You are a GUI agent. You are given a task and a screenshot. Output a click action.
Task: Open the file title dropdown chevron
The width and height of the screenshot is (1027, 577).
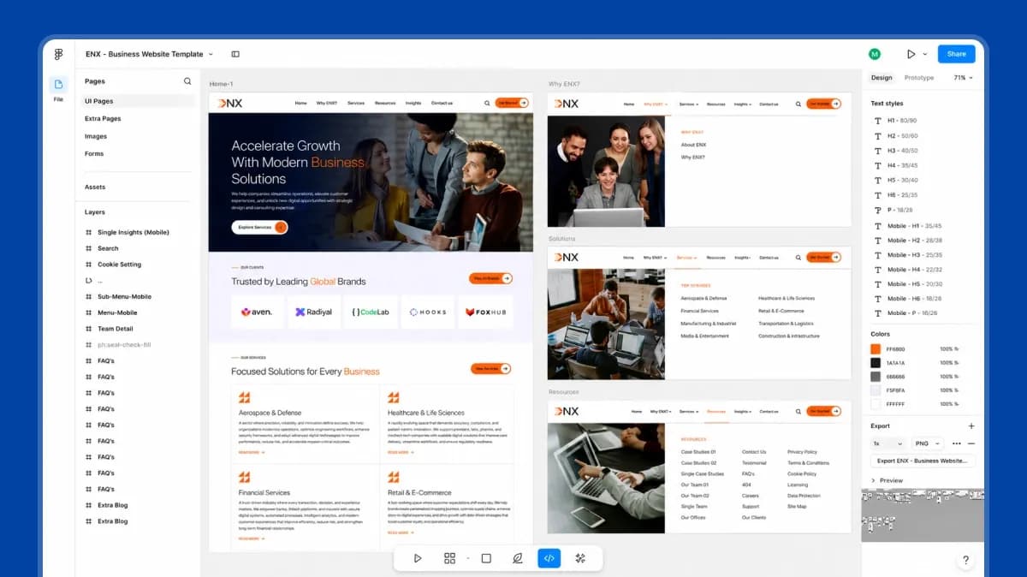[x=211, y=54]
